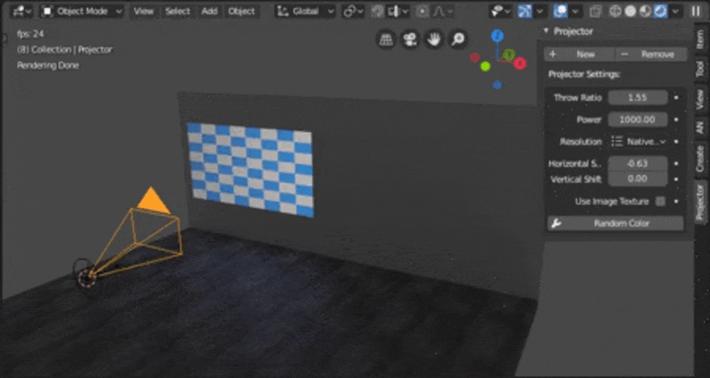This screenshot has width=710, height=378.
Task: Toggle the show gizmo button
Action: coord(524,11)
